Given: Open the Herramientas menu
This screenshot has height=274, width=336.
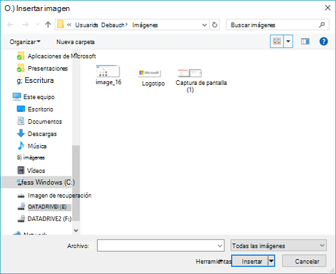Looking at the screenshot, I should pyautogui.click(x=213, y=262).
